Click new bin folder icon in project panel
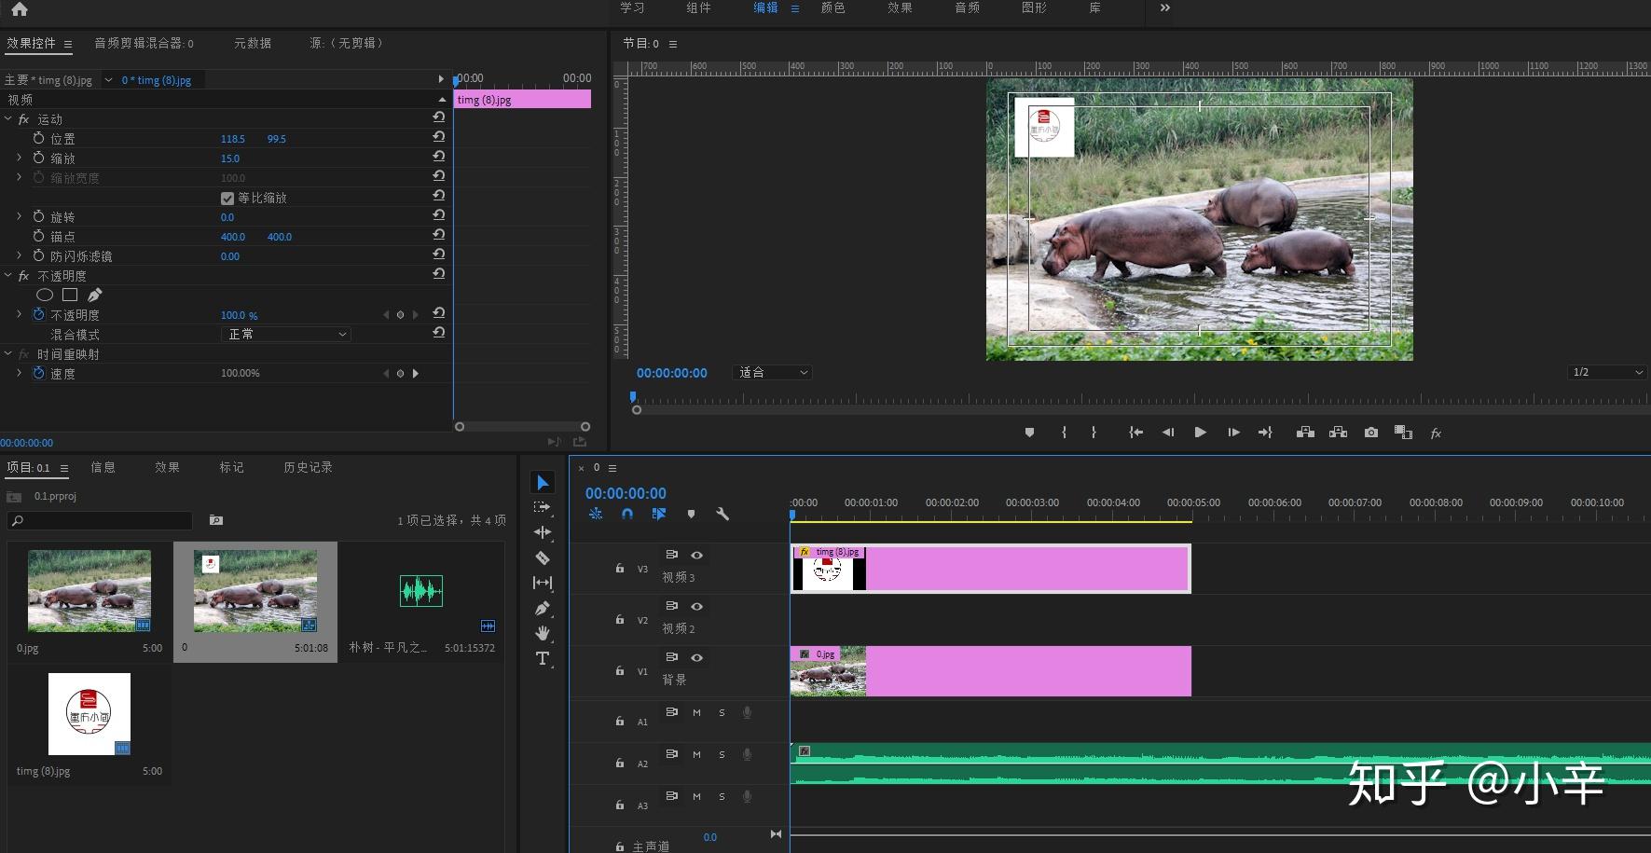The width and height of the screenshot is (1651, 853). (x=216, y=520)
